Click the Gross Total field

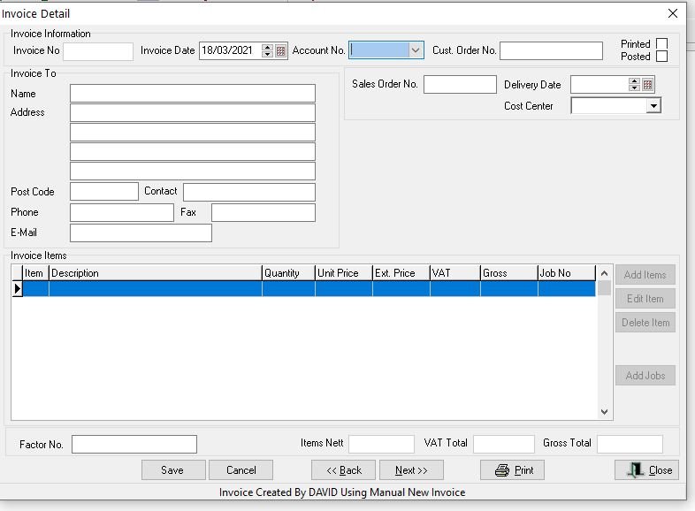[x=630, y=444]
